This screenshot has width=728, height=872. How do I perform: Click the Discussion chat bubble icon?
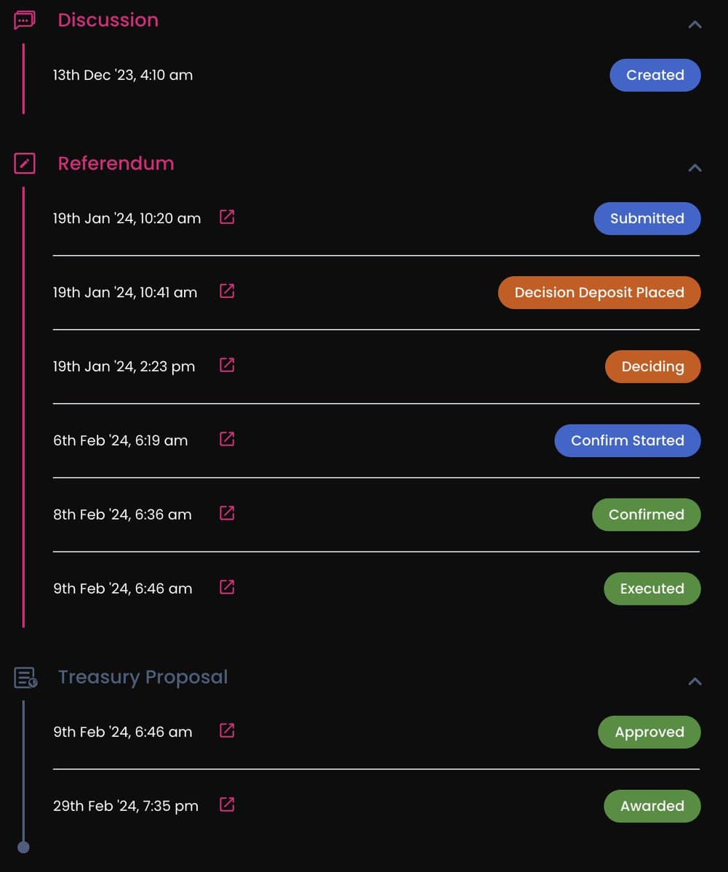click(24, 20)
